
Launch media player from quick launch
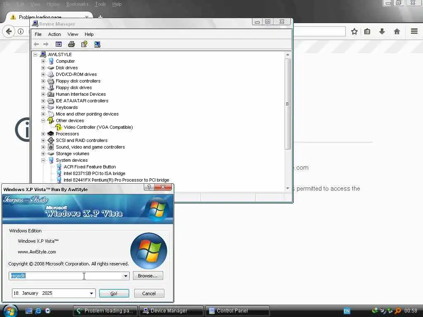(48, 311)
